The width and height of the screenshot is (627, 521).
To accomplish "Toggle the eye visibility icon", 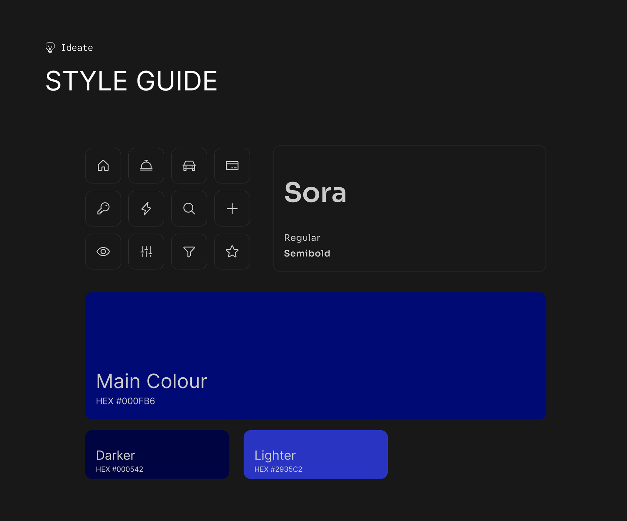I will tap(103, 251).
